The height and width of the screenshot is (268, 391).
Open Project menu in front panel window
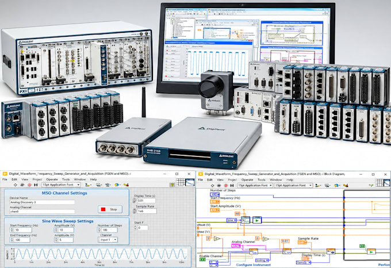tap(37, 179)
